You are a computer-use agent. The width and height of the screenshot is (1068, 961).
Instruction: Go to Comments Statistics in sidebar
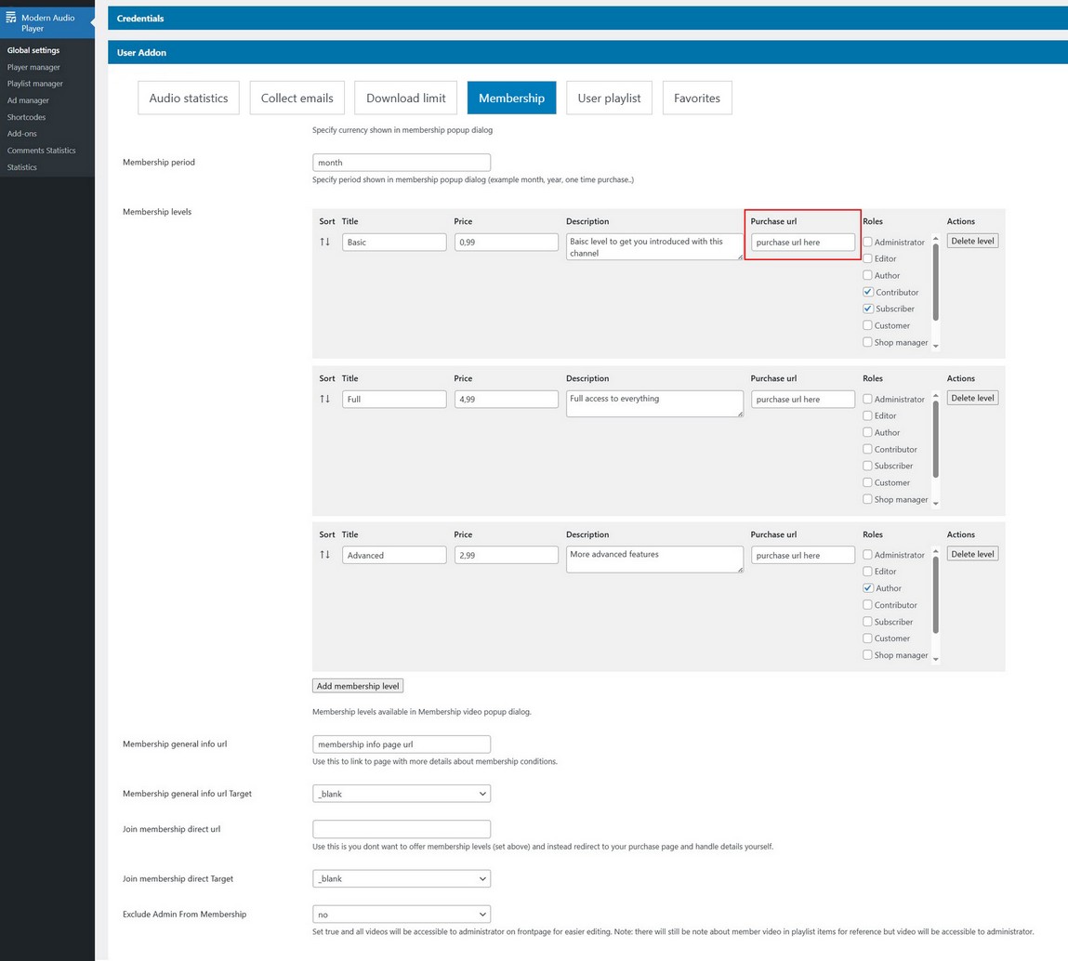[x=42, y=151]
